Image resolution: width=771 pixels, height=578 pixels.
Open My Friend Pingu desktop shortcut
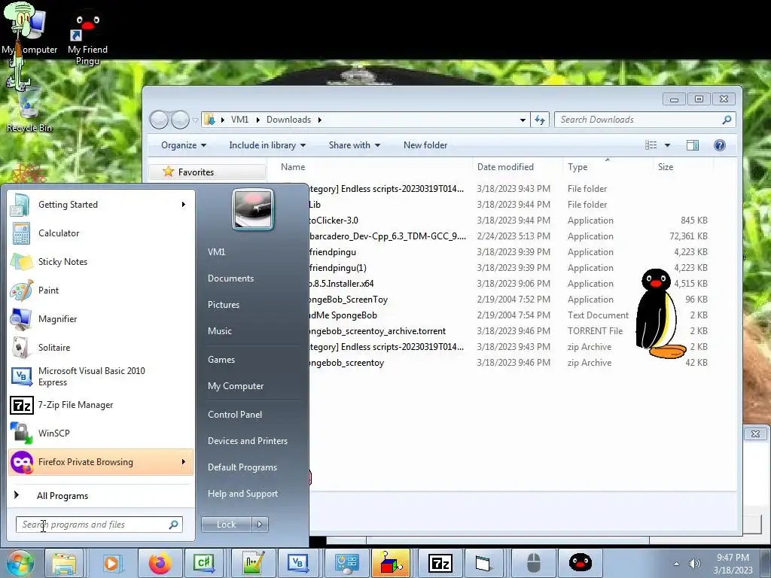87,39
